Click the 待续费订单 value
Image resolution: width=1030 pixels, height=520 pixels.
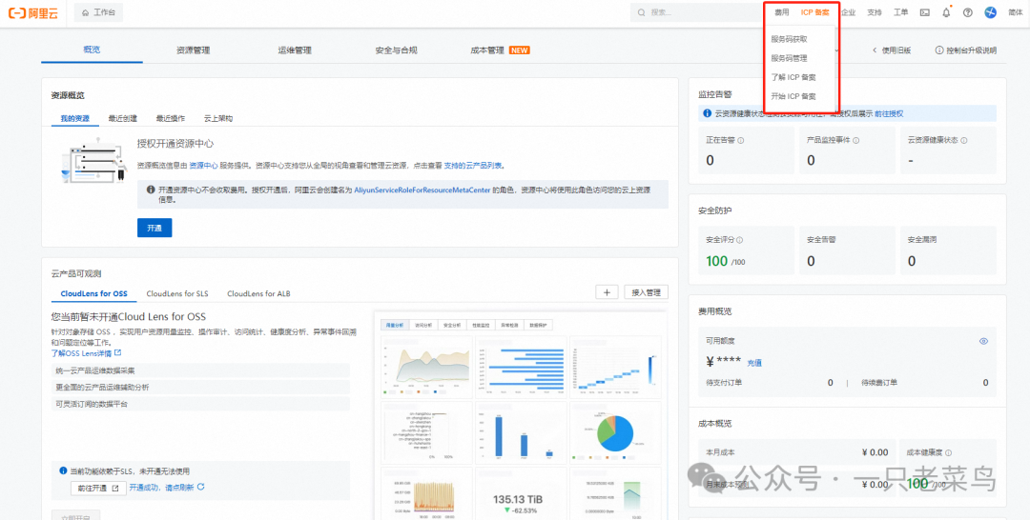[x=985, y=382]
